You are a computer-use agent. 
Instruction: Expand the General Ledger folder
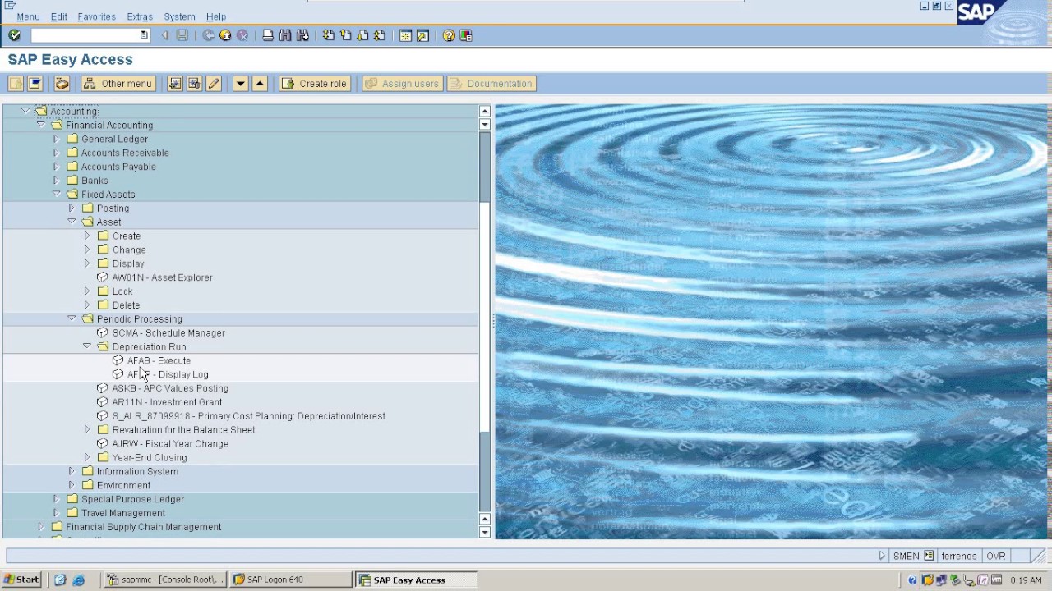(57, 139)
